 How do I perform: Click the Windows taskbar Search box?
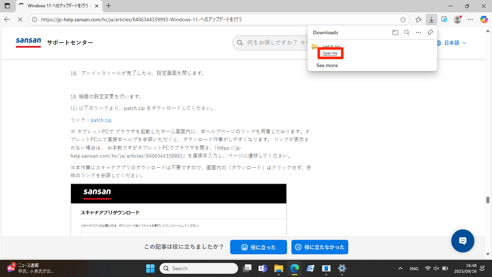click(199, 268)
